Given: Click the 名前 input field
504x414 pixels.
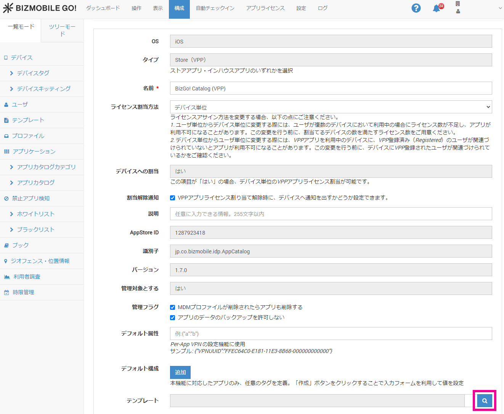Looking at the screenshot, I should point(331,89).
